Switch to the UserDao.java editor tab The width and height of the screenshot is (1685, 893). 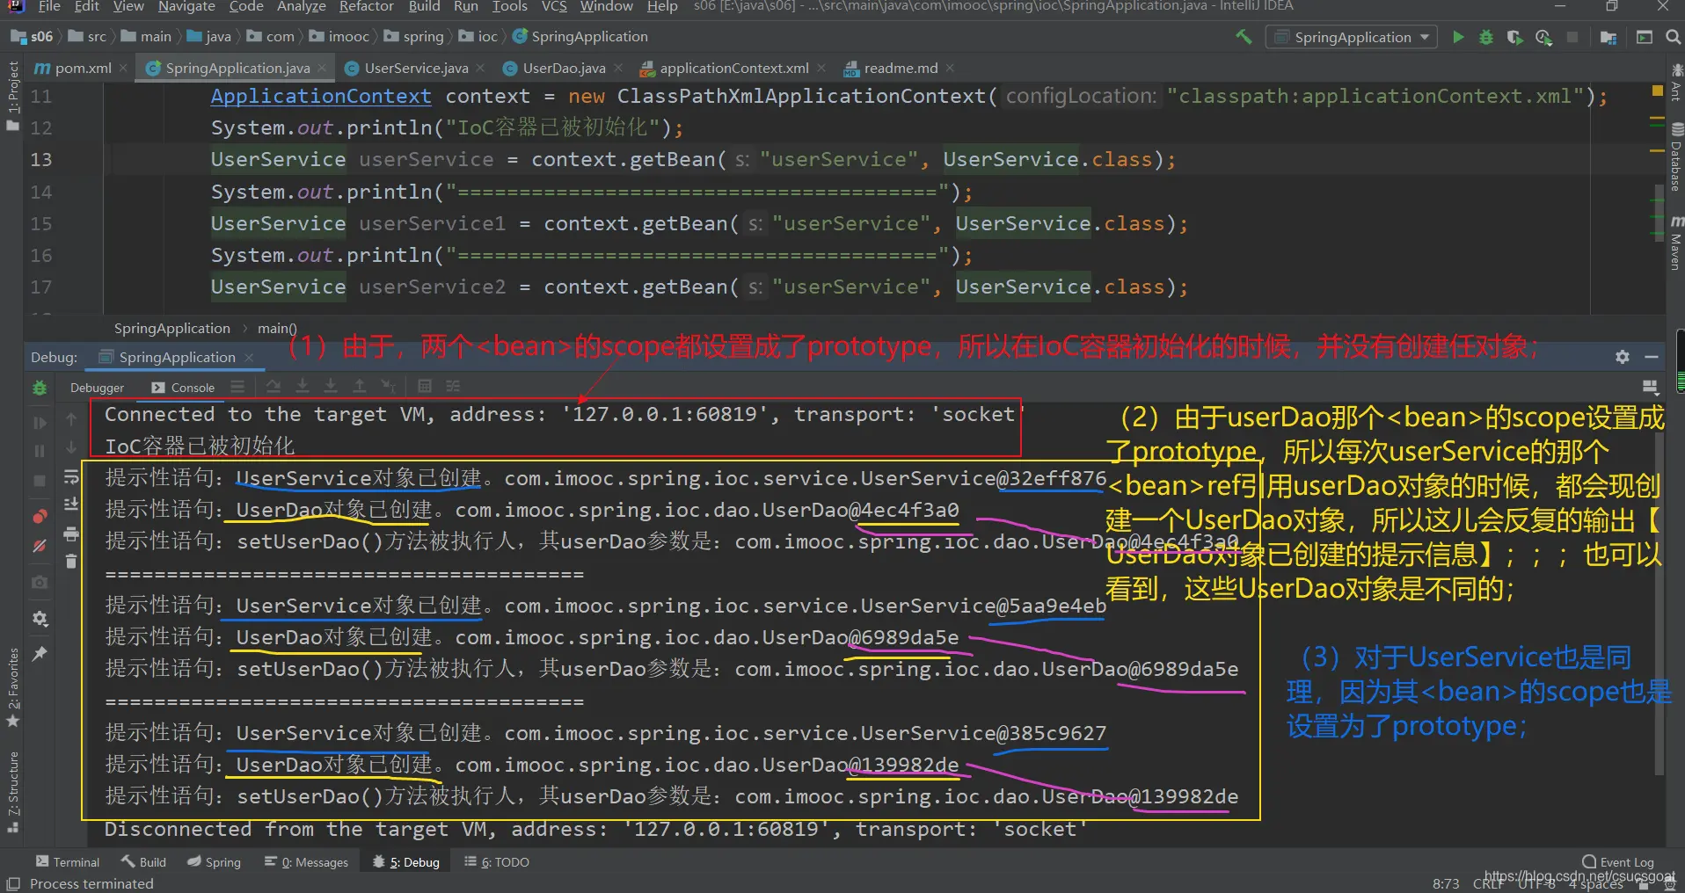pos(563,68)
